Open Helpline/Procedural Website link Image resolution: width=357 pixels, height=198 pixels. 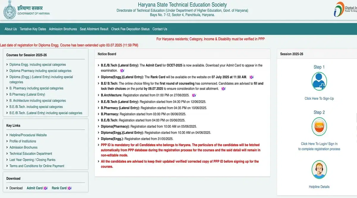tap(28, 135)
